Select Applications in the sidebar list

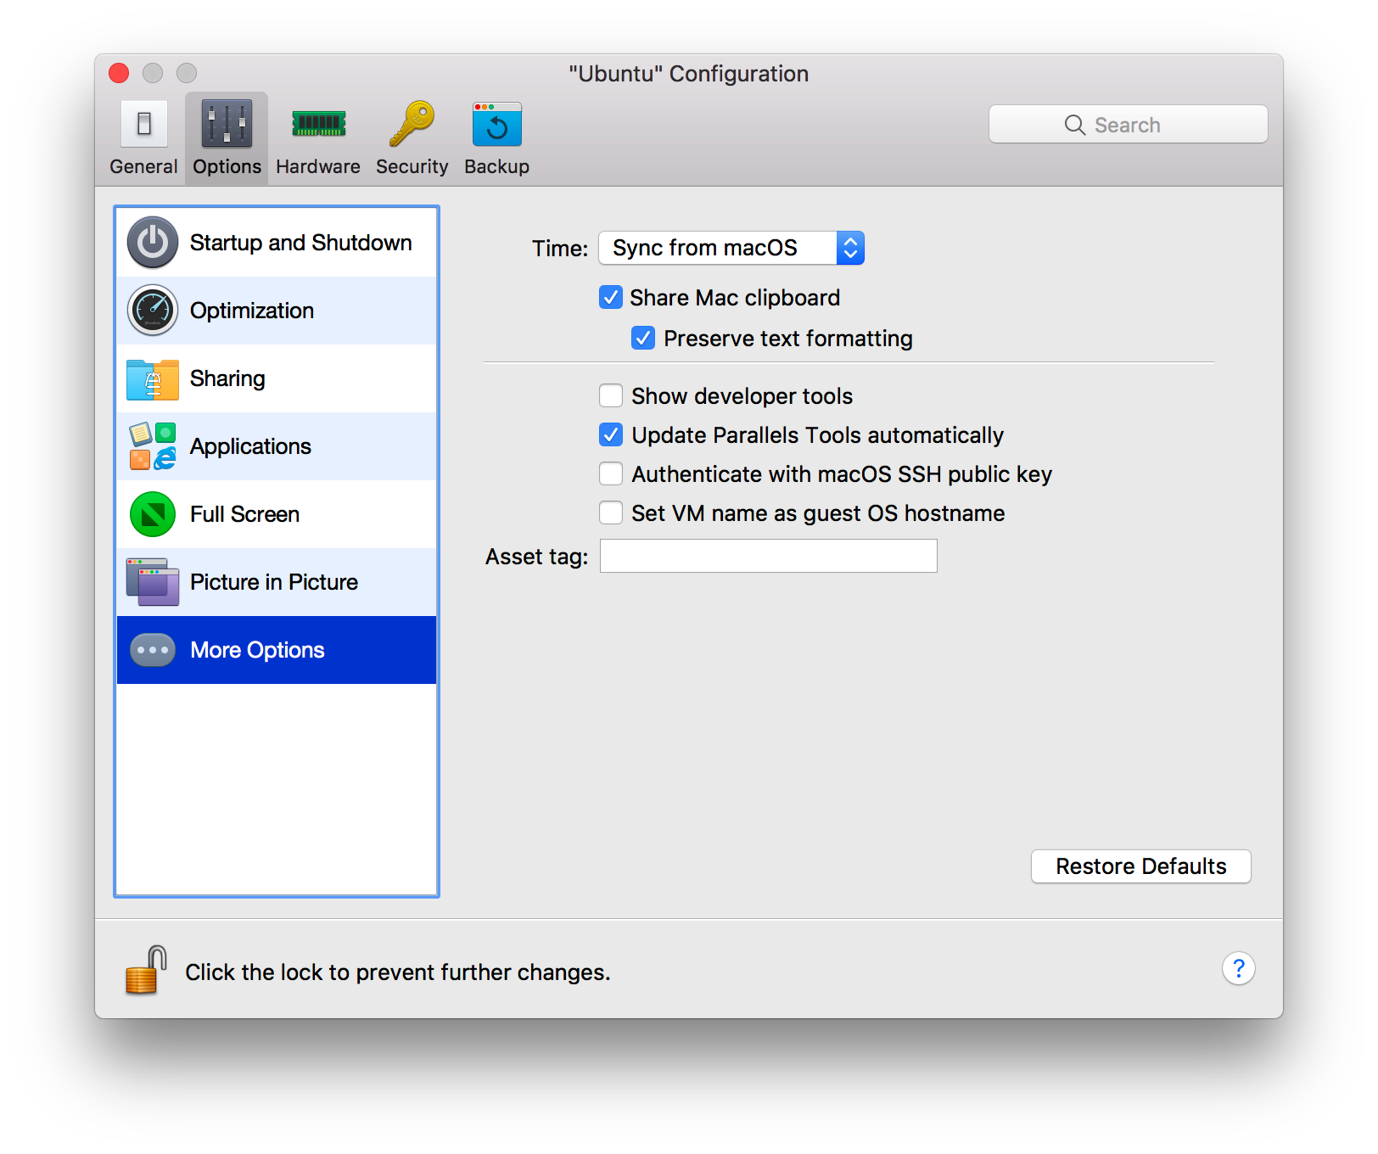277,446
